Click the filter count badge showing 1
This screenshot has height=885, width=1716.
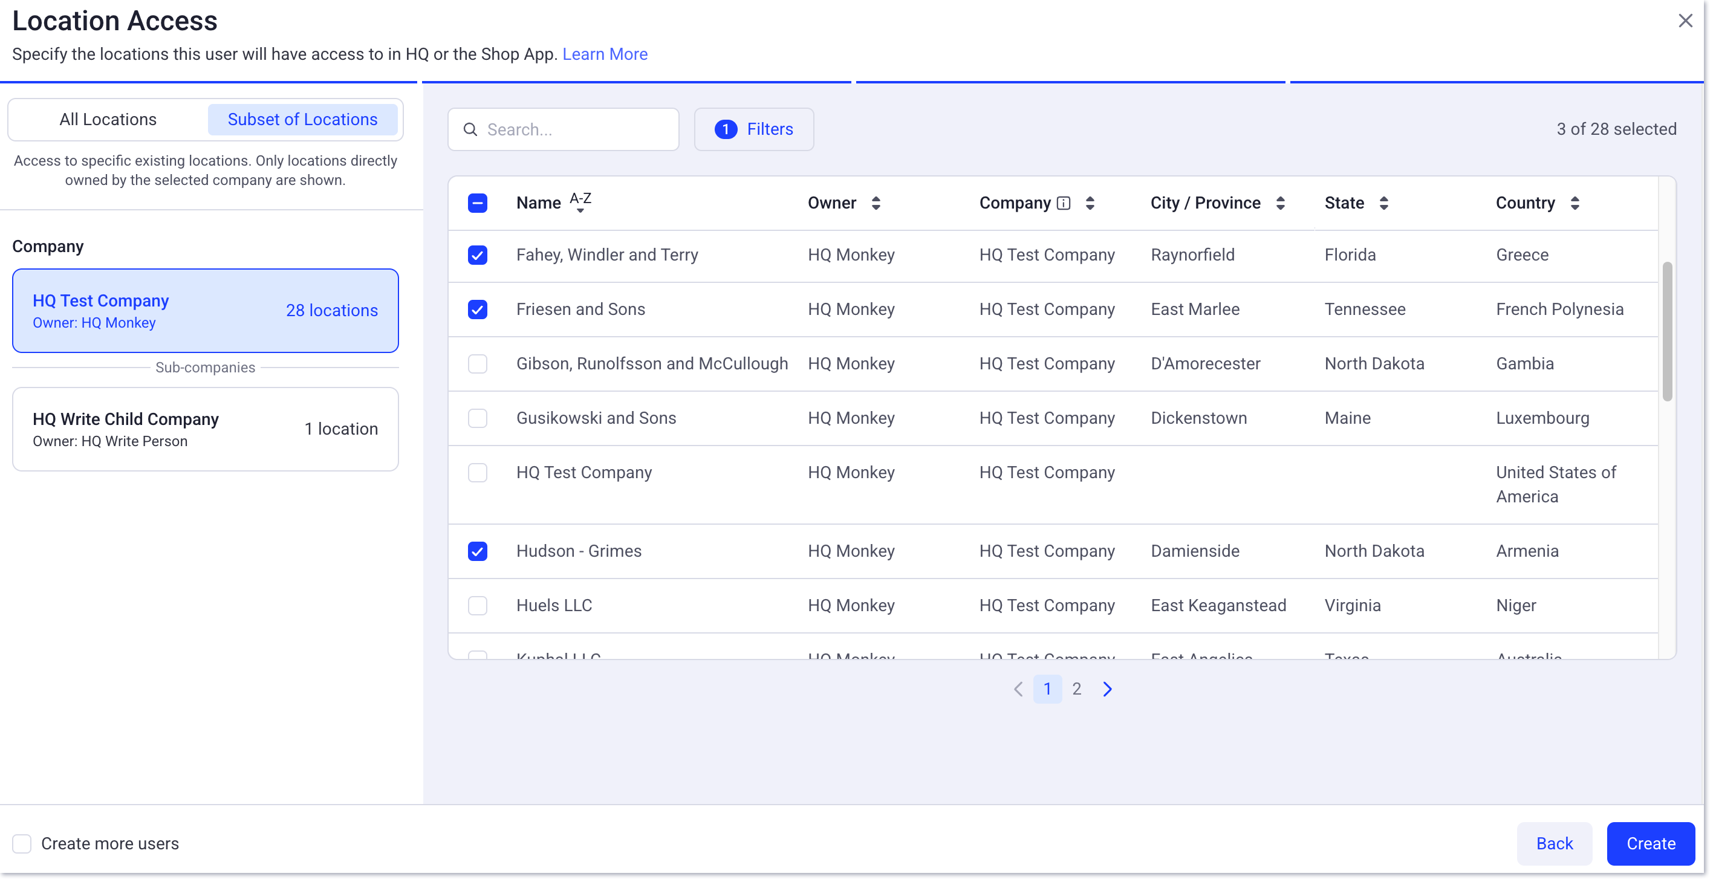coord(726,129)
